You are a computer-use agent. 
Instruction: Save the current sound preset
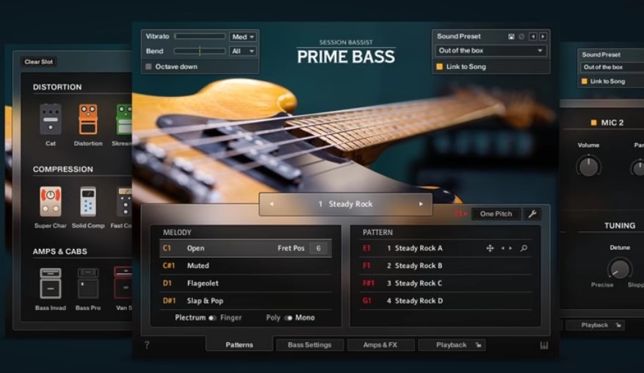511,36
